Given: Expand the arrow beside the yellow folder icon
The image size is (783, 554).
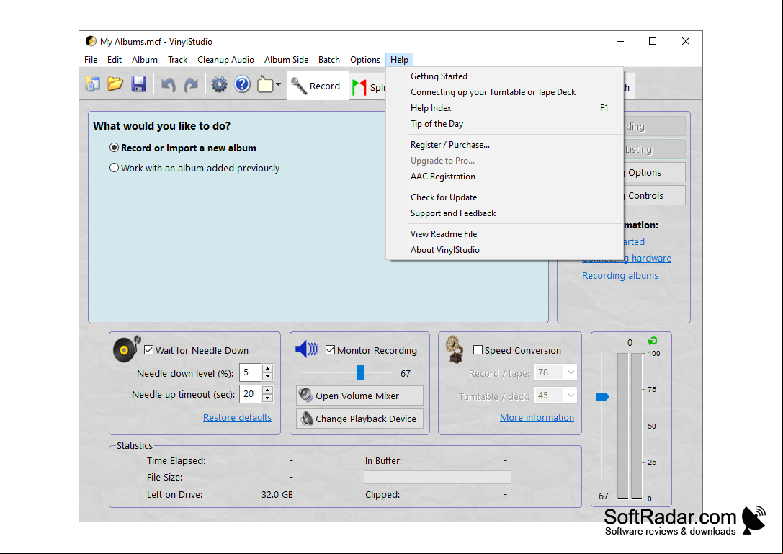Looking at the screenshot, I should pyautogui.click(x=278, y=84).
